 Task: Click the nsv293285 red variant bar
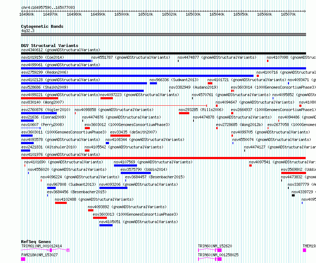[184, 113]
